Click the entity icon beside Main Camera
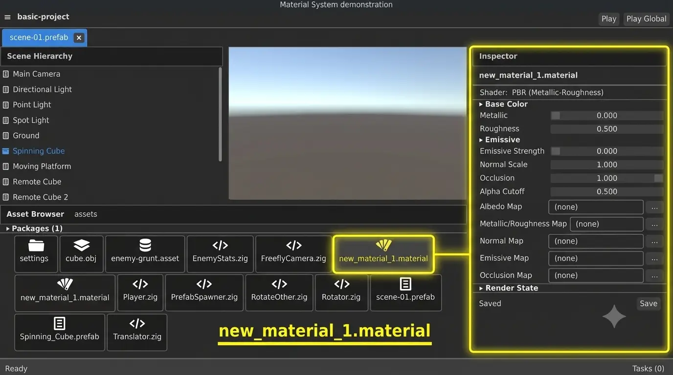Image resolution: width=673 pixels, height=375 pixels. [6, 74]
